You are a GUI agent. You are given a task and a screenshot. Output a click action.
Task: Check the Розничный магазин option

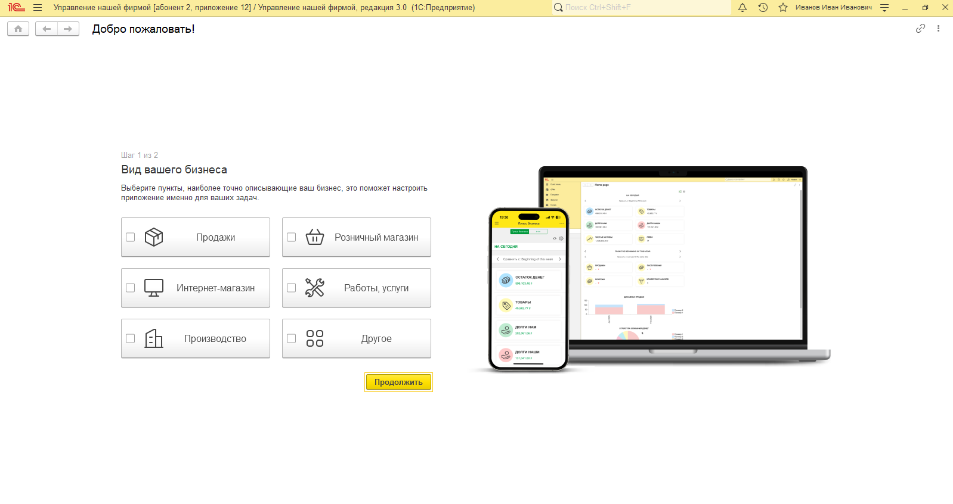(x=292, y=237)
